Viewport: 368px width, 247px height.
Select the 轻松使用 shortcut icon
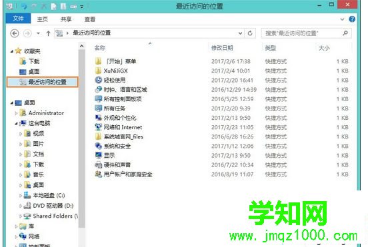[99, 80]
